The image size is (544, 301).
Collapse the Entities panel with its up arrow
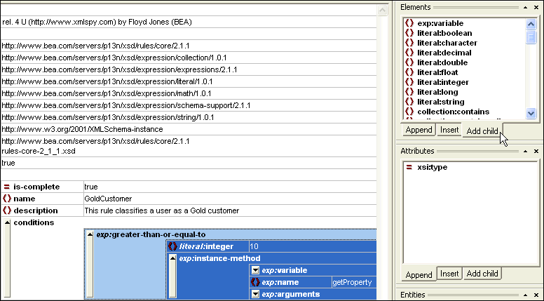point(525,295)
